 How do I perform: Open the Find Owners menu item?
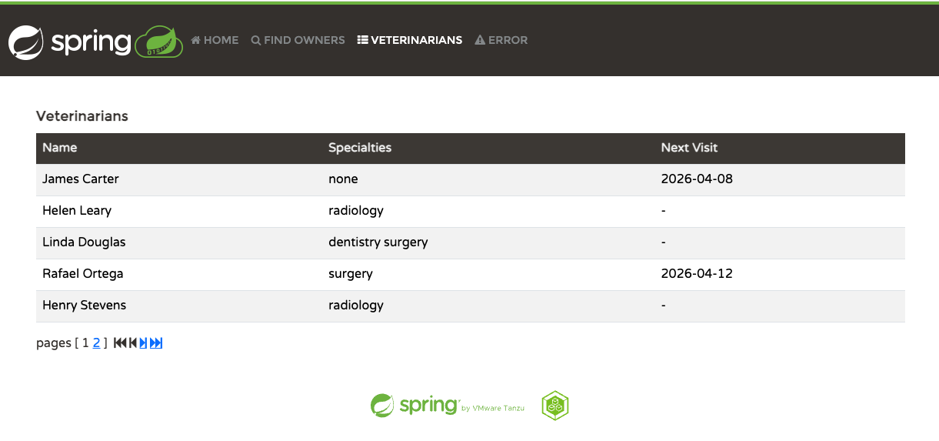298,40
